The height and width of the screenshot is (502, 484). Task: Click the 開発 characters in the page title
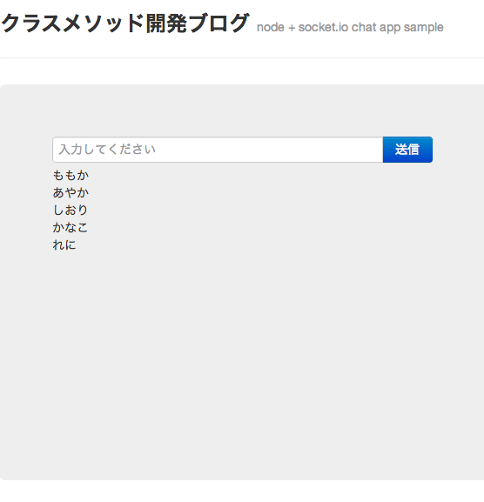pos(166,23)
